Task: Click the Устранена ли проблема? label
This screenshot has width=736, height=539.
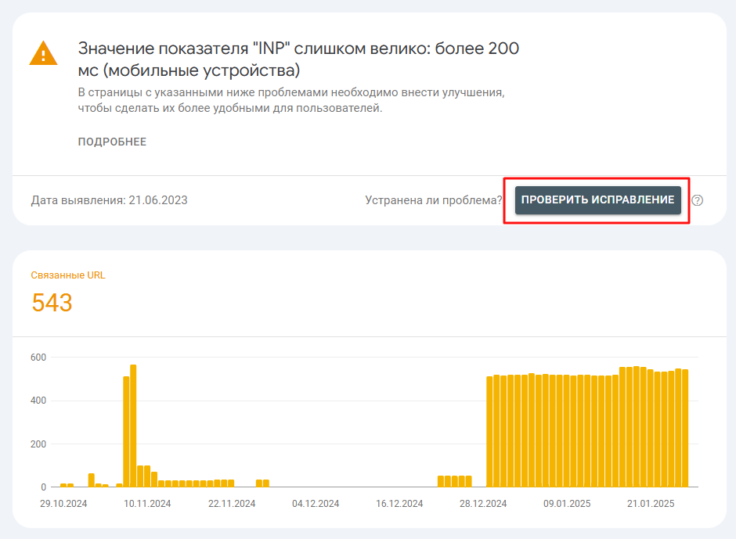Action: coord(433,200)
